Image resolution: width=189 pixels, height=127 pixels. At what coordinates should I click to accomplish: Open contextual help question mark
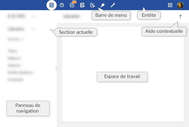tap(180, 17)
